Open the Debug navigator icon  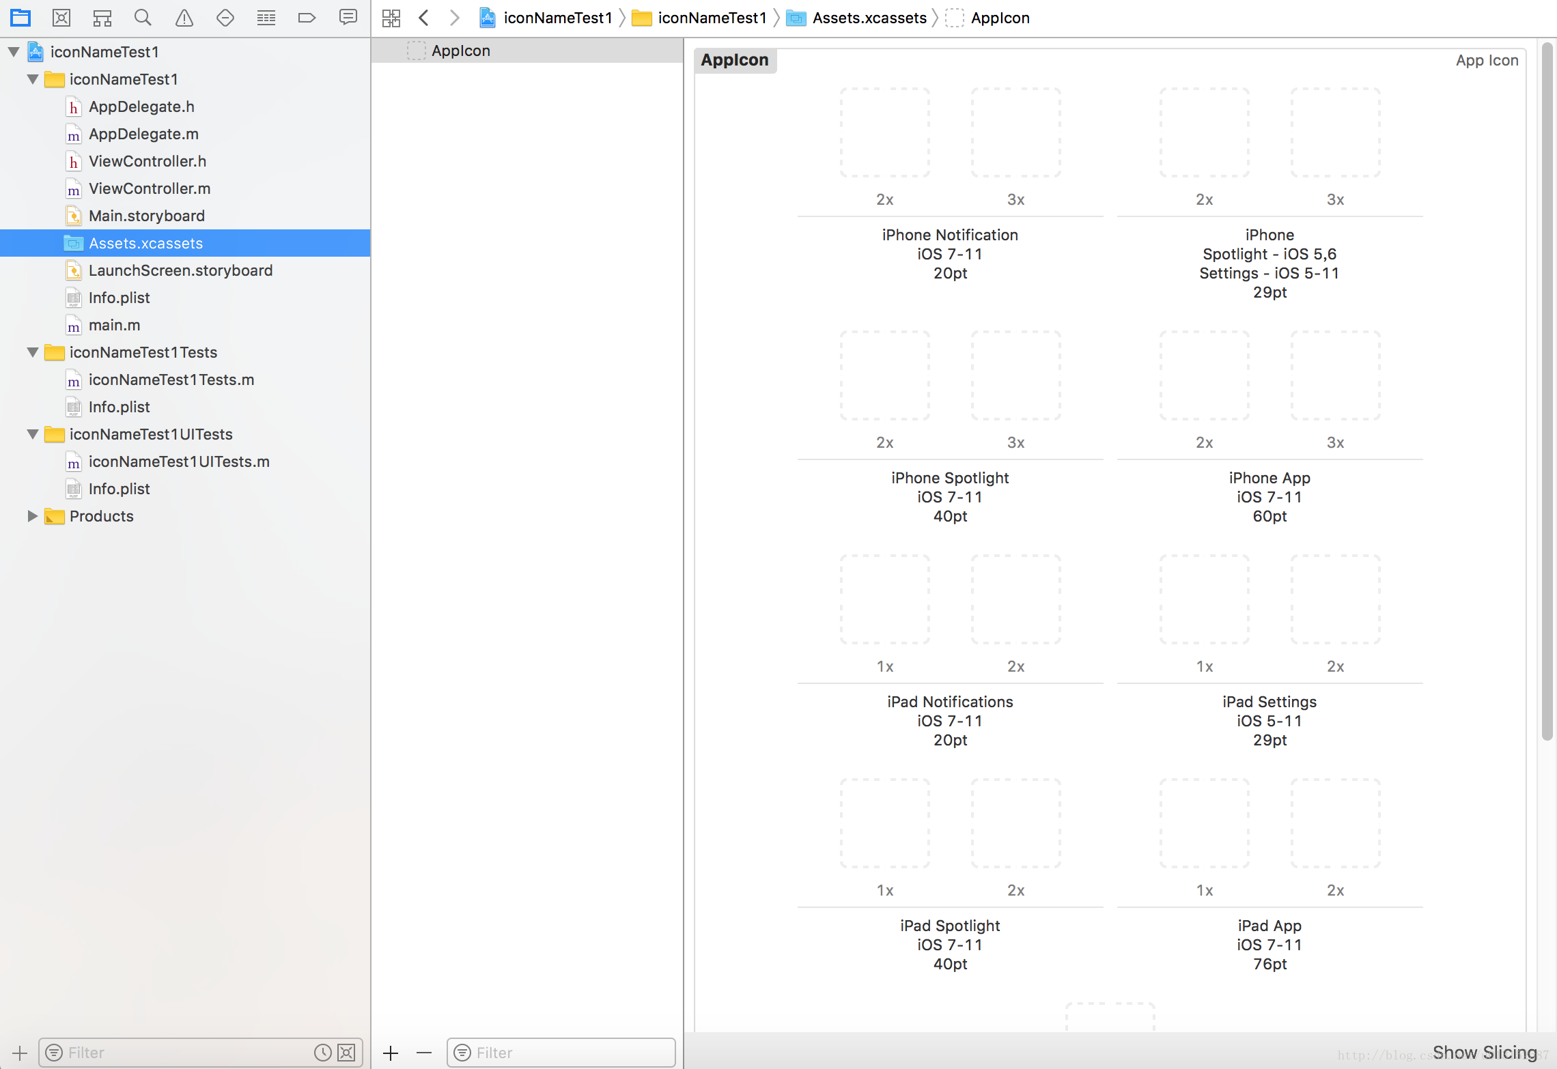click(266, 18)
